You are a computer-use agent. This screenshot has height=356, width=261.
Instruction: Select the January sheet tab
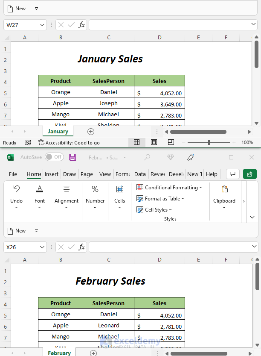tap(58, 132)
